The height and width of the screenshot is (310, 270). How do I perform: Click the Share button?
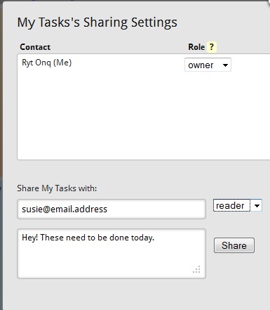234,245
